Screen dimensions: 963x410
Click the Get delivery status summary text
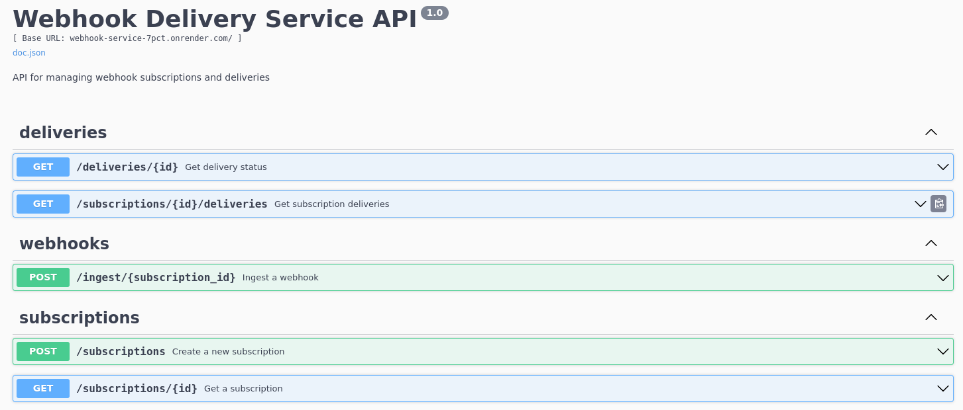[x=226, y=167]
